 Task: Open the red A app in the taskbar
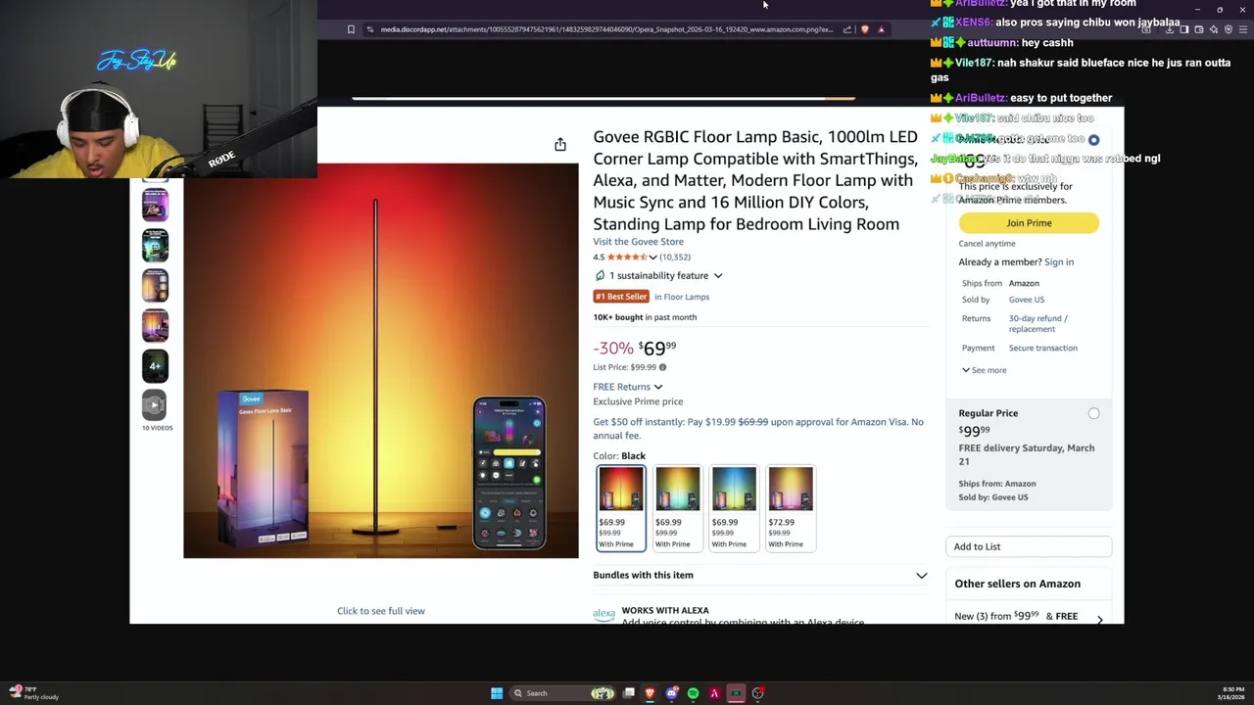(x=715, y=693)
